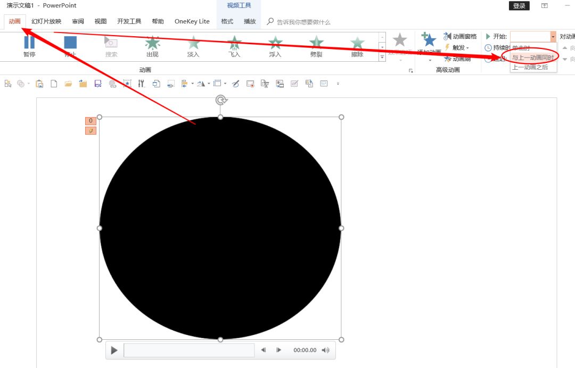This screenshot has width=575, height=368.
Task: Apply the 飞入 (Fly In) animation effect
Action: tap(234, 46)
